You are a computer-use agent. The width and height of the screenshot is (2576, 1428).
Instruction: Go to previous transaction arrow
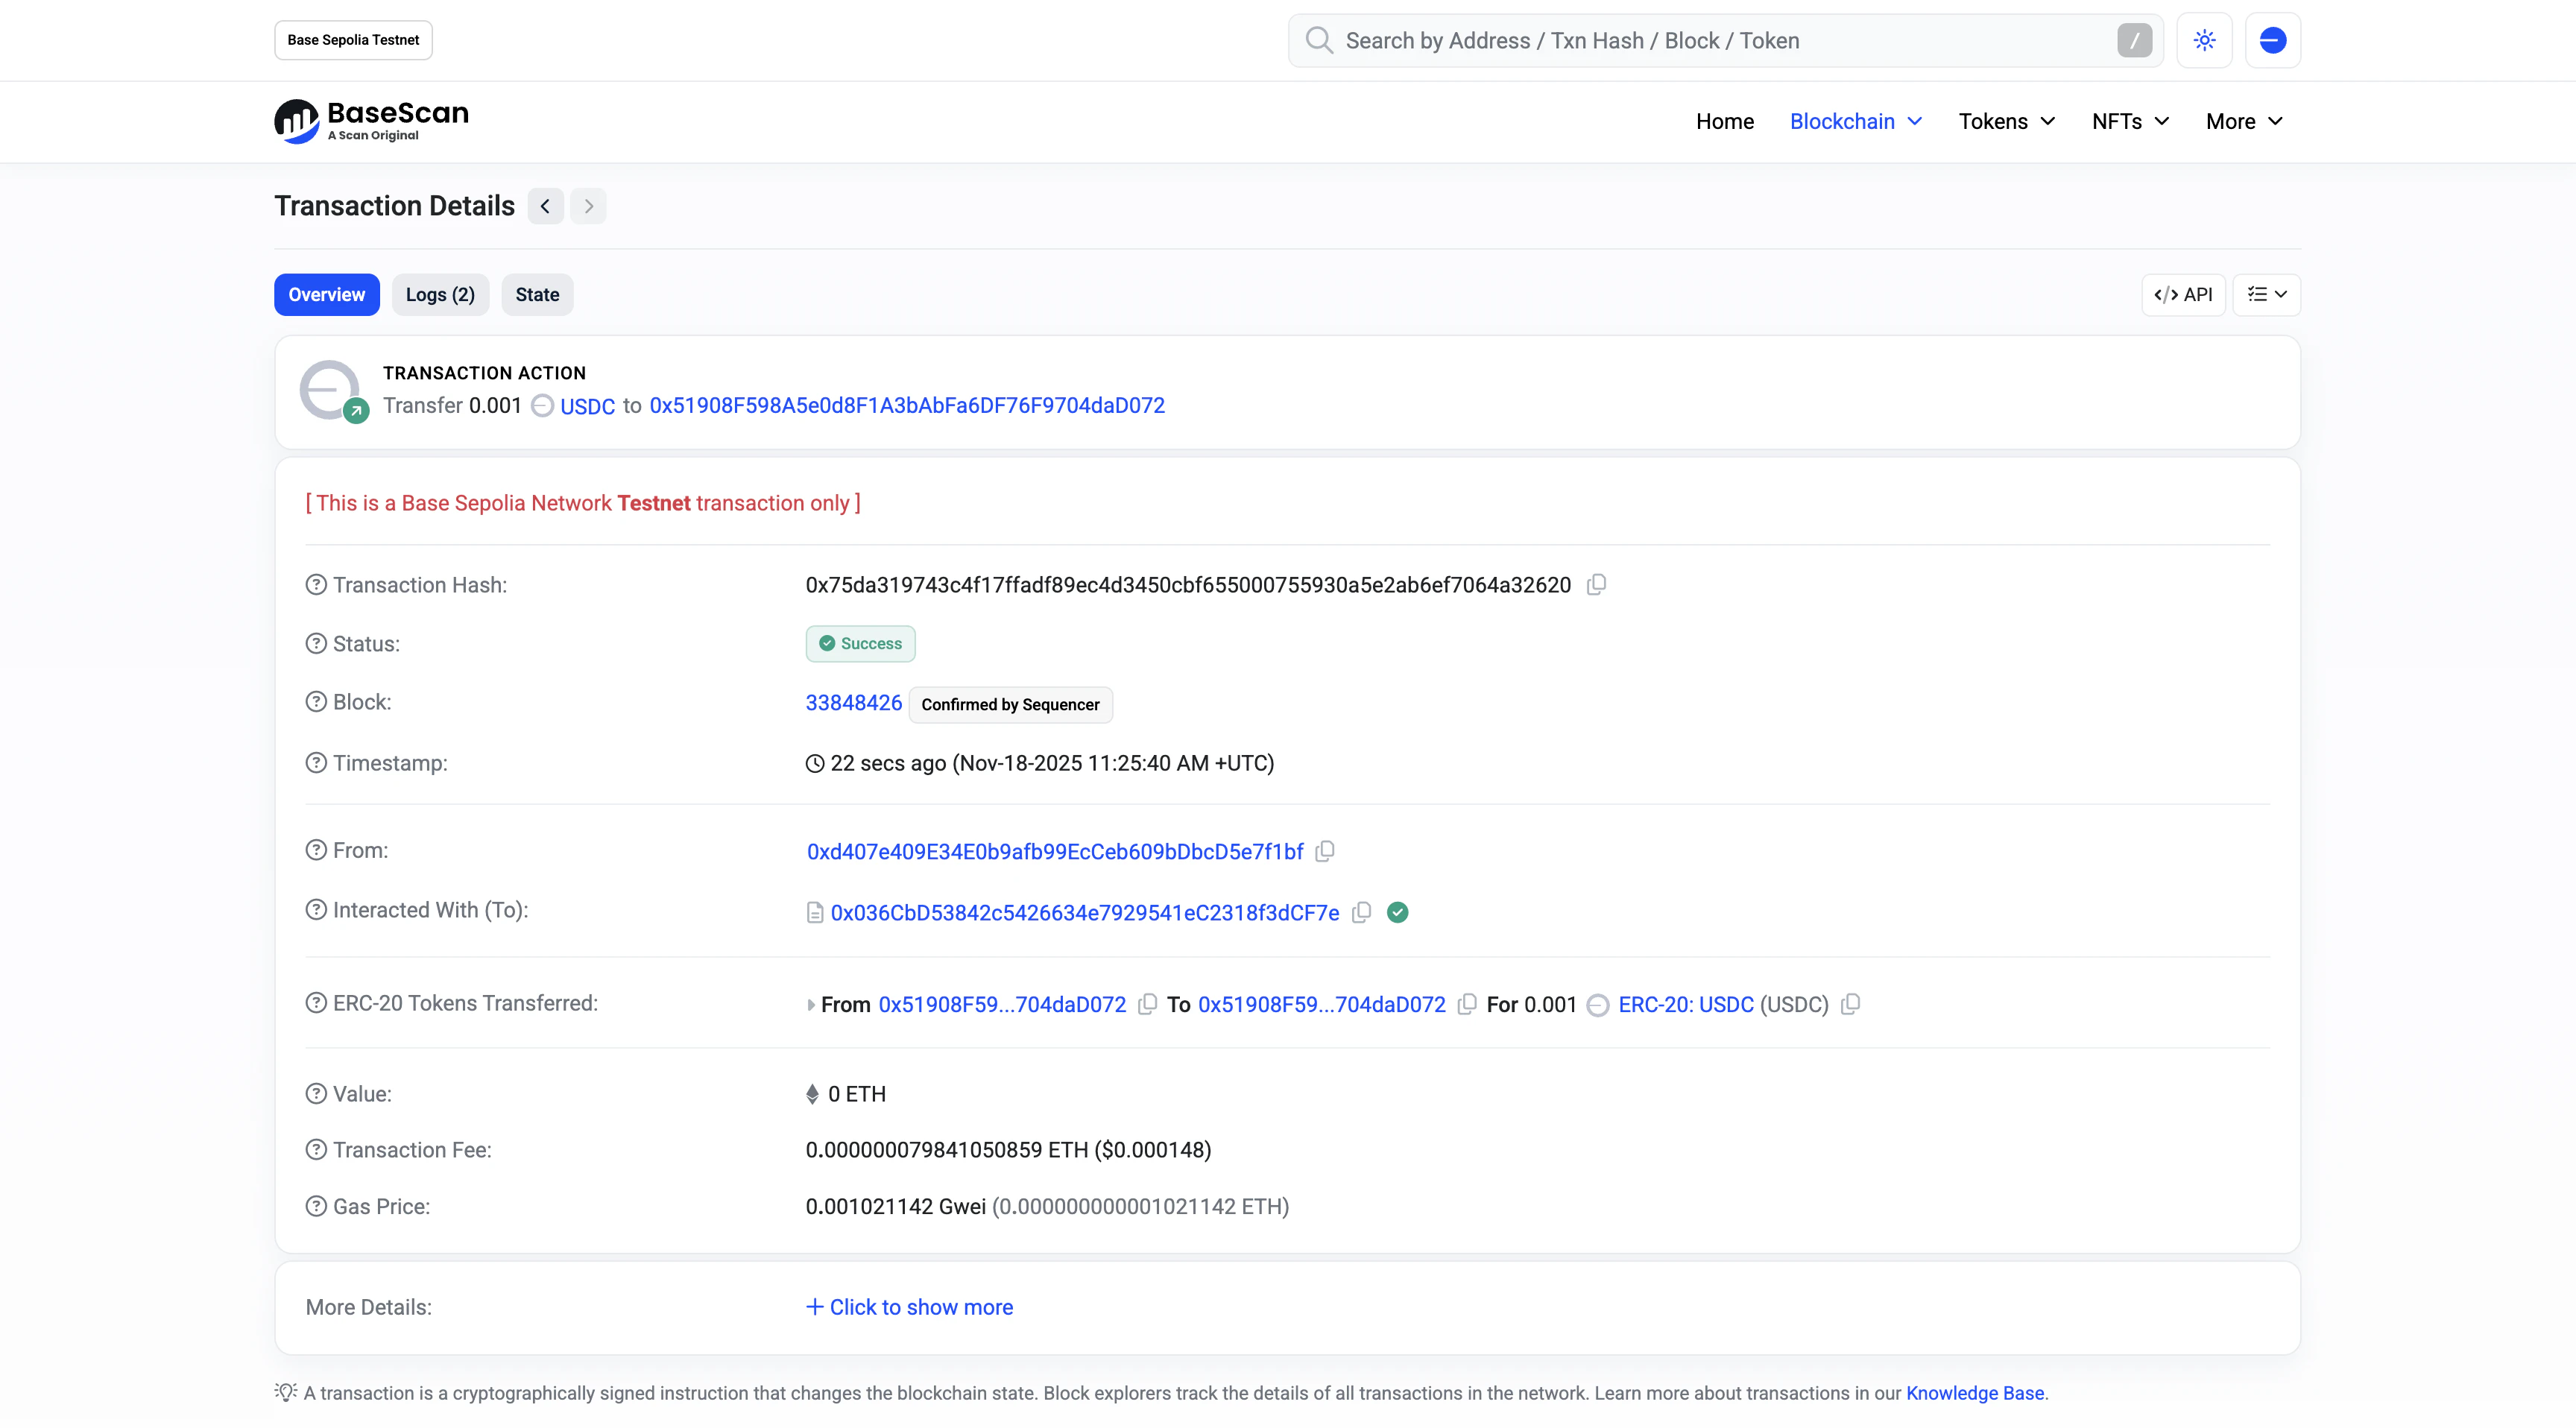point(545,206)
